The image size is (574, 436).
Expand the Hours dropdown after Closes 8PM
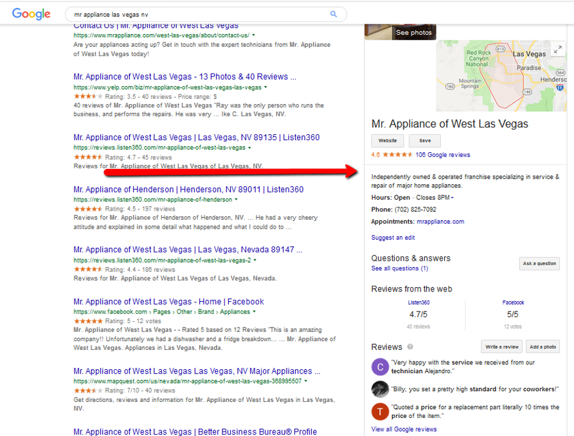click(453, 198)
